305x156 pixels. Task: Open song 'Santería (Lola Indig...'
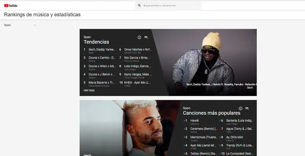[240, 121]
